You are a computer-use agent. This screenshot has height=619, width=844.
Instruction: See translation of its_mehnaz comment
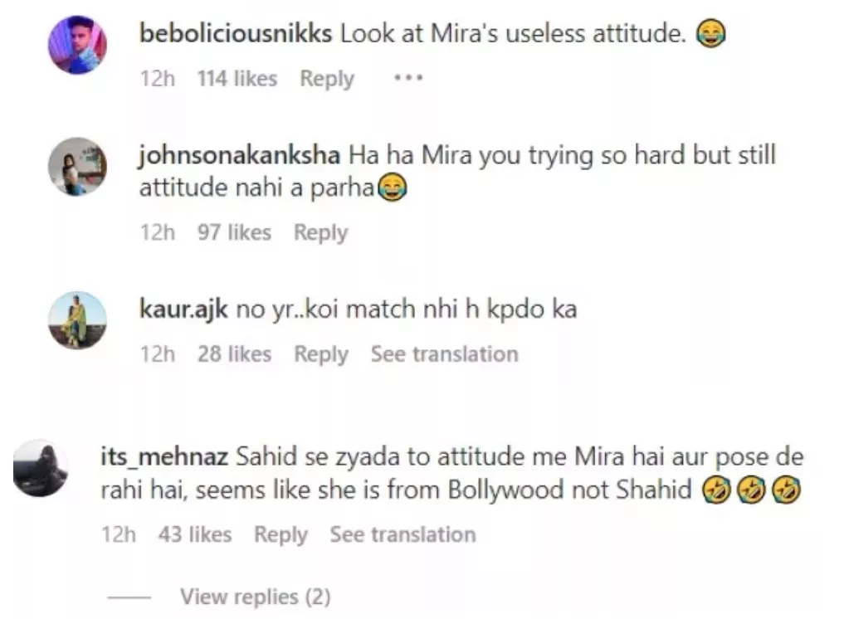coord(403,534)
